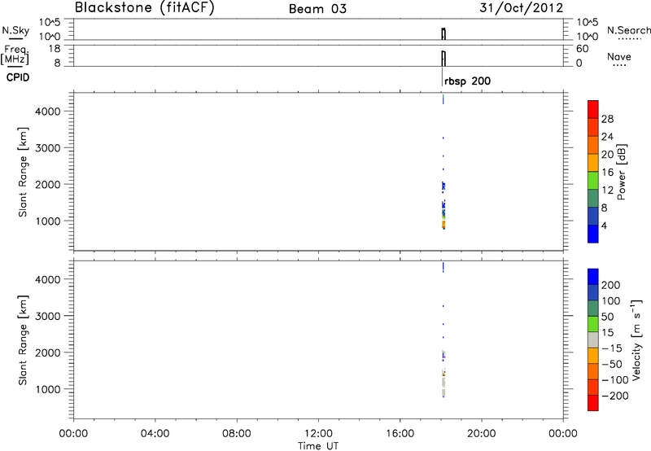This screenshot has height=451, width=651.
Task: Select the orange 20–24 dB Power colorbar segment
Action: (x=593, y=145)
